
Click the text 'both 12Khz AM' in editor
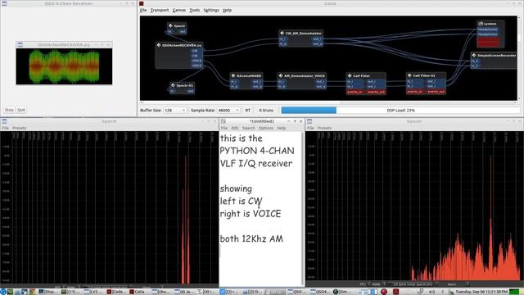(251, 238)
